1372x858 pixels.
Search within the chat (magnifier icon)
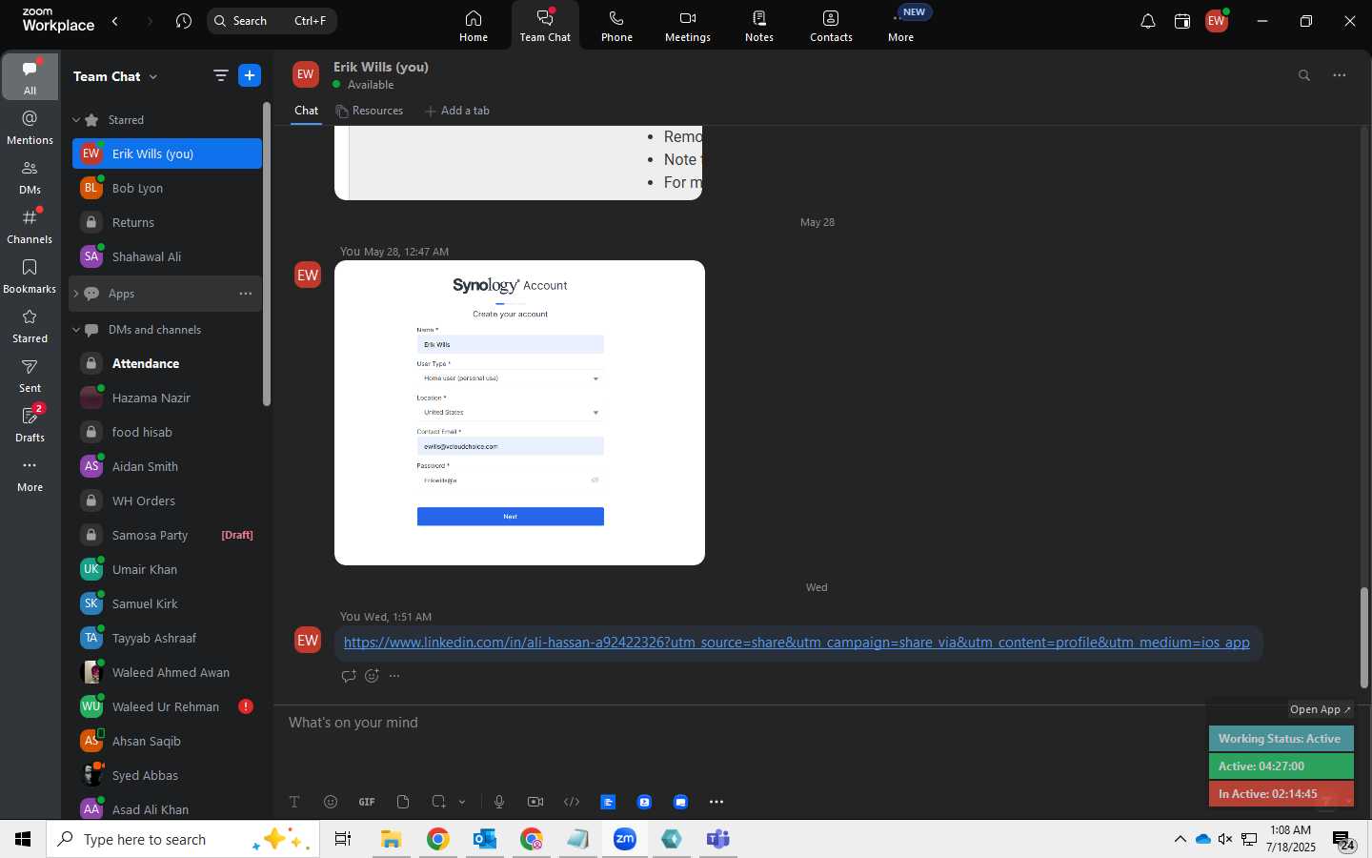[1304, 75]
